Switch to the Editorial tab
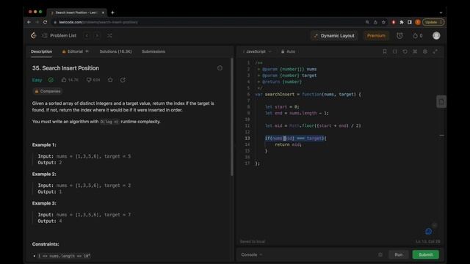Screen dimensions: 470x264 point(75,51)
